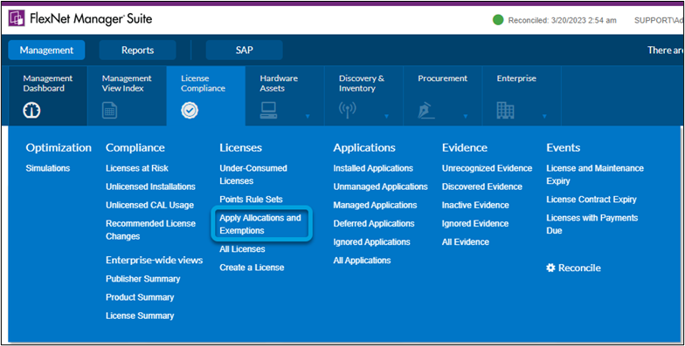685x346 pixels.
Task: Click the Evidence column heading
Action: tap(465, 148)
